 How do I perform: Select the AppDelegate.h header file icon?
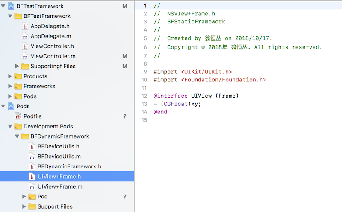25,26
